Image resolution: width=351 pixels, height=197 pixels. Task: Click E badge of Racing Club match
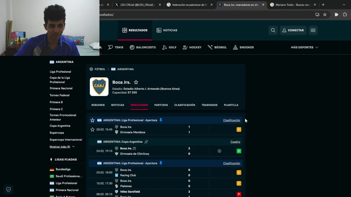pyautogui.click(x=239, y=173)
